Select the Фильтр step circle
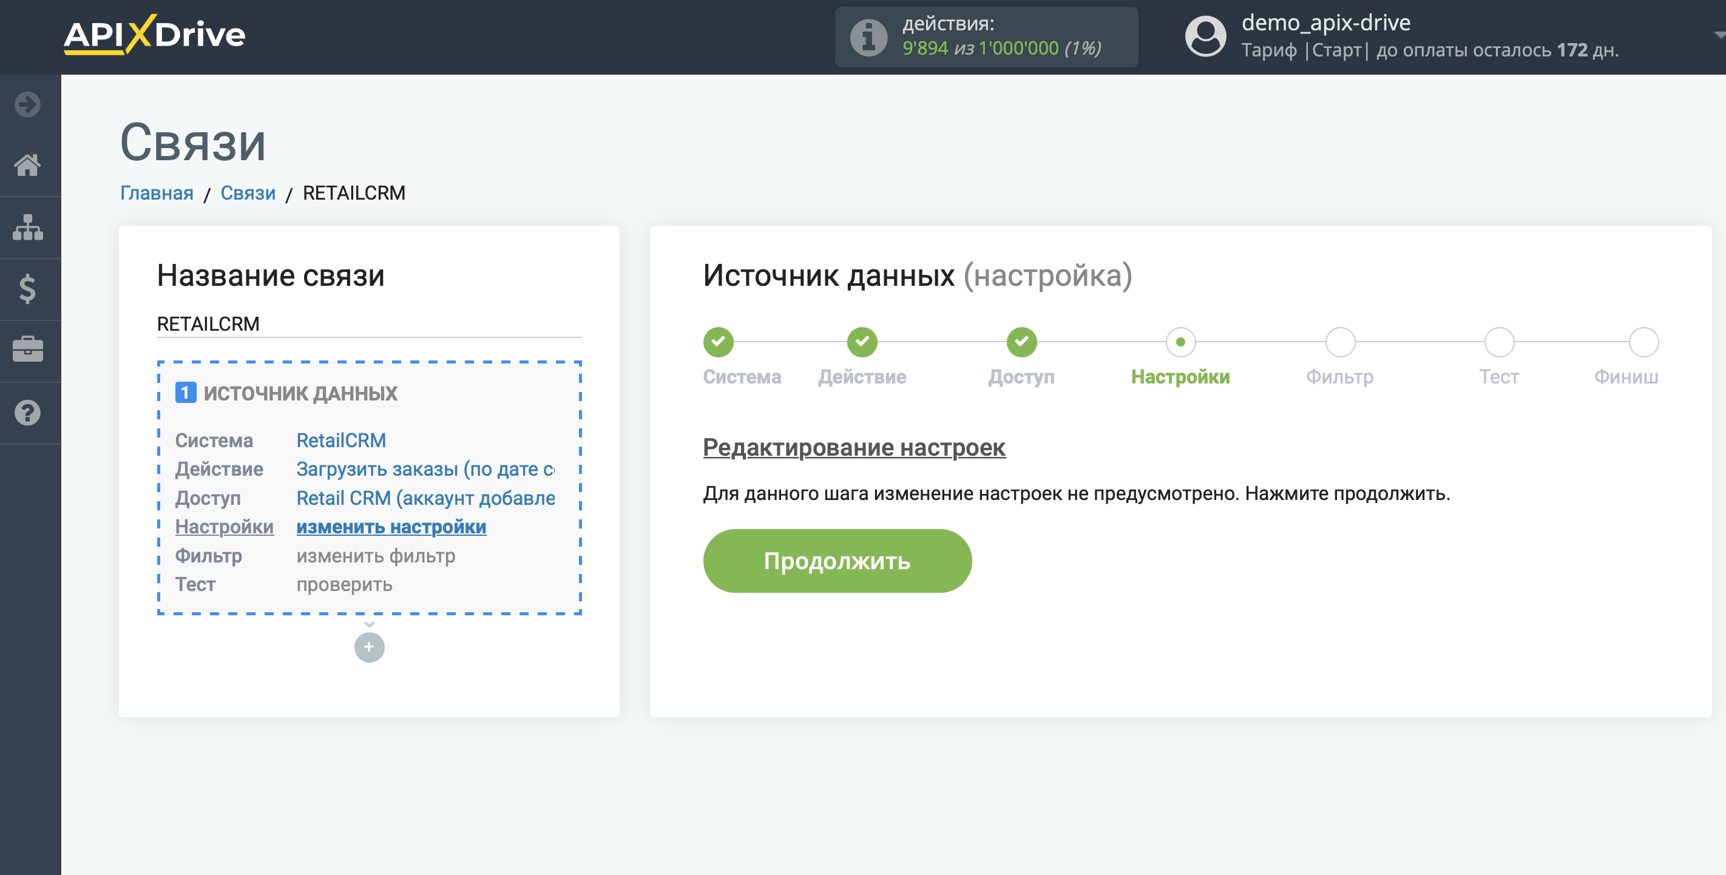 [1340, 342]
